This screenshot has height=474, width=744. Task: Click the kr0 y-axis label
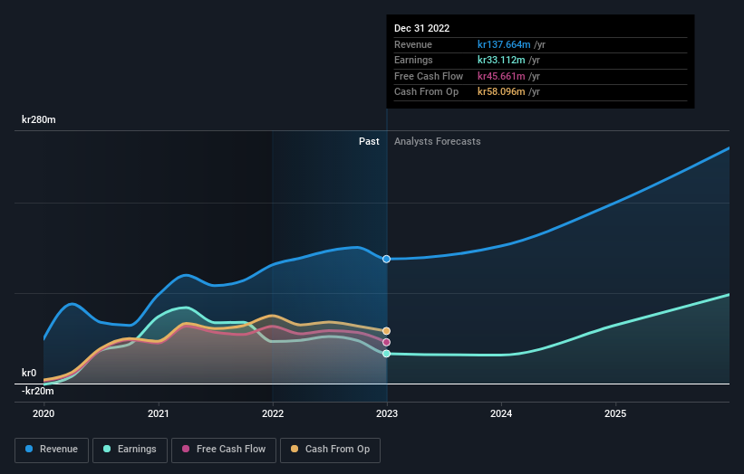(29, 373)
